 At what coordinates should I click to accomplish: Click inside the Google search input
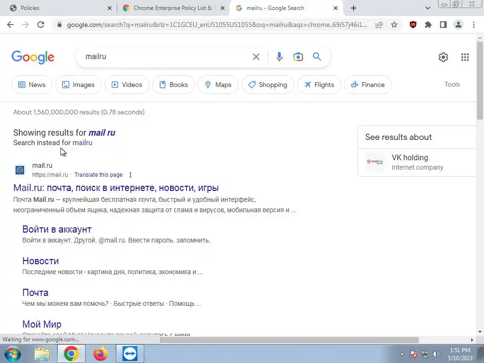[x=167, y=57]
